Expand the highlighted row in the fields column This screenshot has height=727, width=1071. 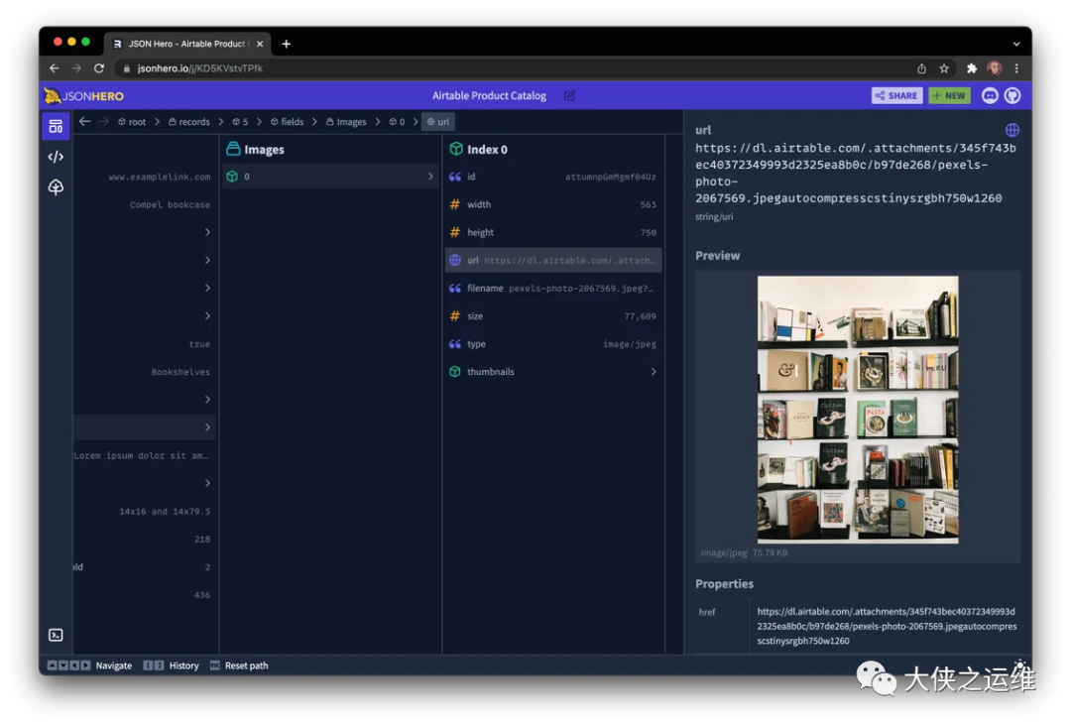[145, 427]
